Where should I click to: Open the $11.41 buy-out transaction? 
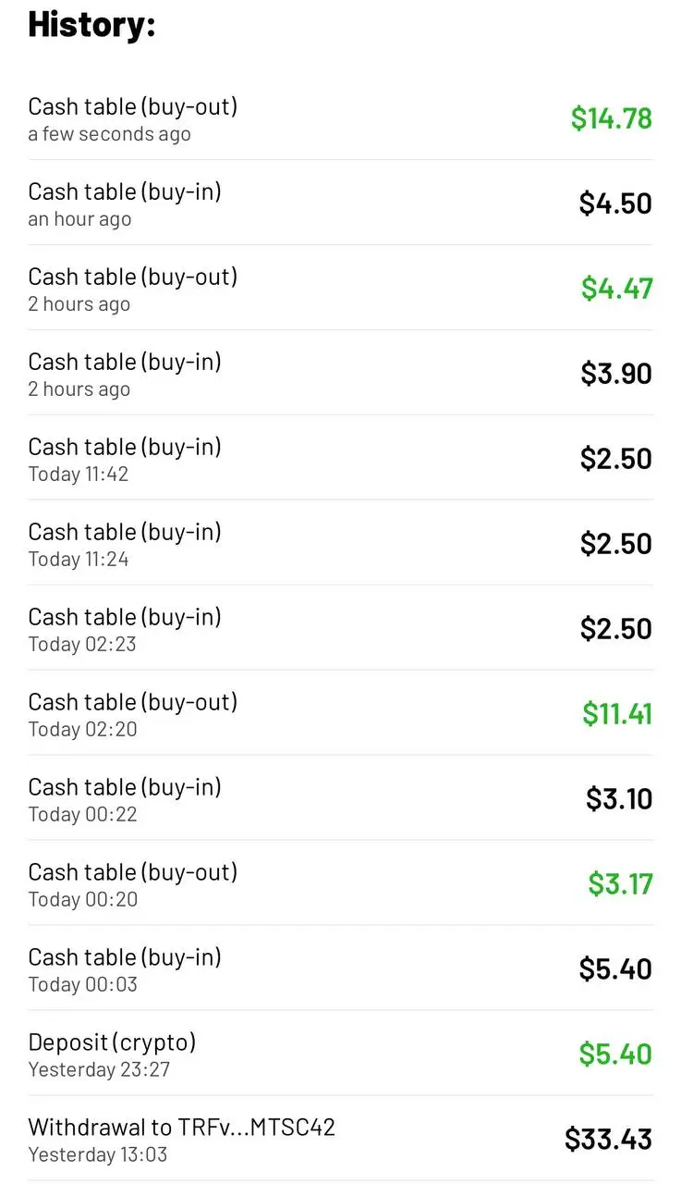340,714
